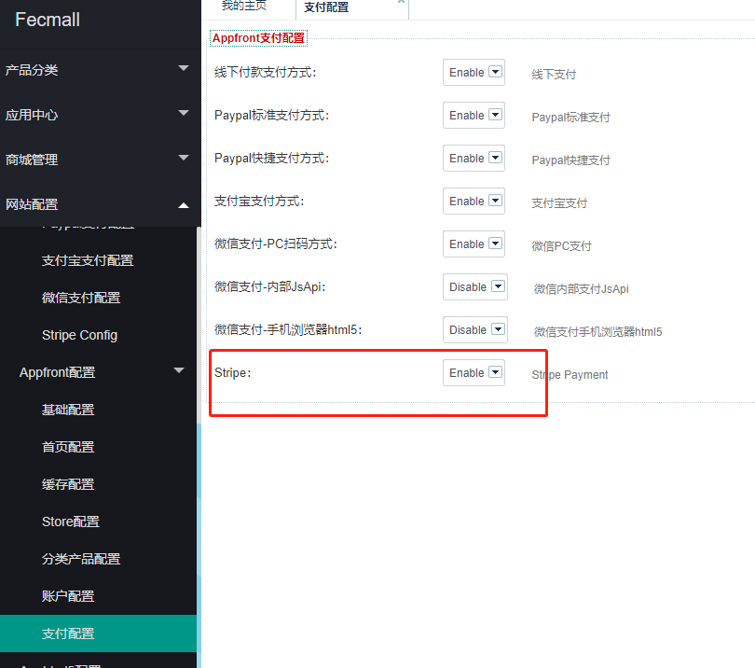The image size is (755, 668).
Task: Click the Appfront配置 submenu label
Action: [x=57, y=372]
